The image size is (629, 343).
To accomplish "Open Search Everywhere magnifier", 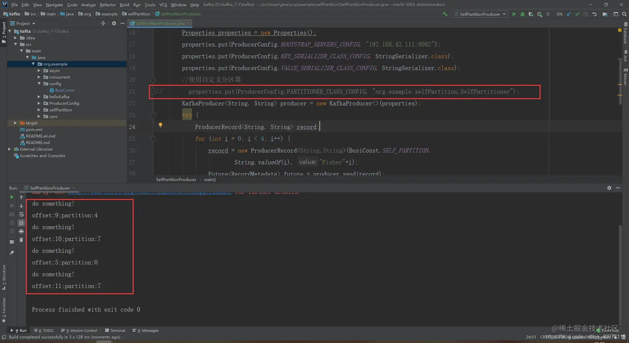I will coord(624,14).
